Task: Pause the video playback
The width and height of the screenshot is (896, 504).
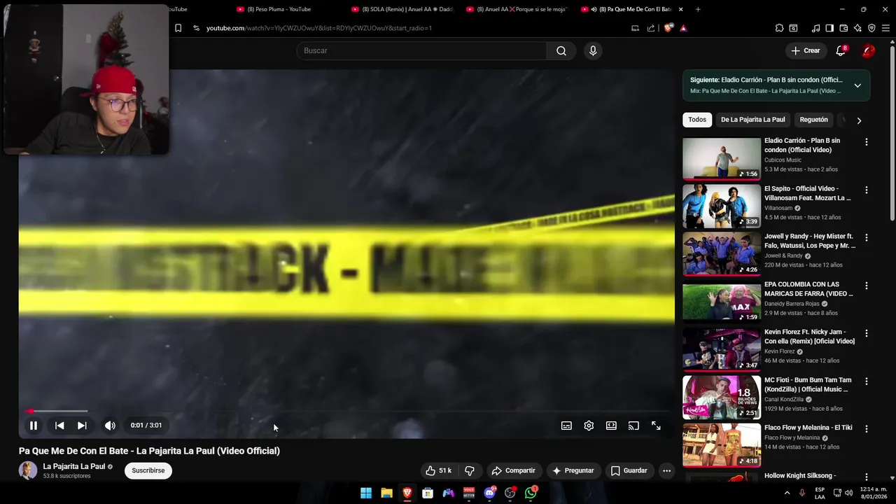Action: pos(33,426)
